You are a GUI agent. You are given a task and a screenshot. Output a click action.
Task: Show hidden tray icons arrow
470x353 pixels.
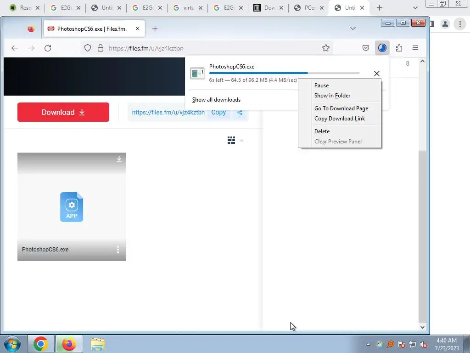pos(368,344)
